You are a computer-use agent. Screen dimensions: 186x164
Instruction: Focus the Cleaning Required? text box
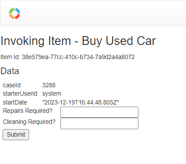pos(99,123)
